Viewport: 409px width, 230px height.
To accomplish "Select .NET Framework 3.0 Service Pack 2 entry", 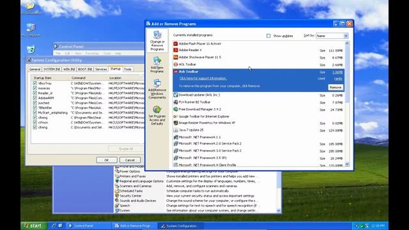I will pyautogui.click(x=258, y=151).
